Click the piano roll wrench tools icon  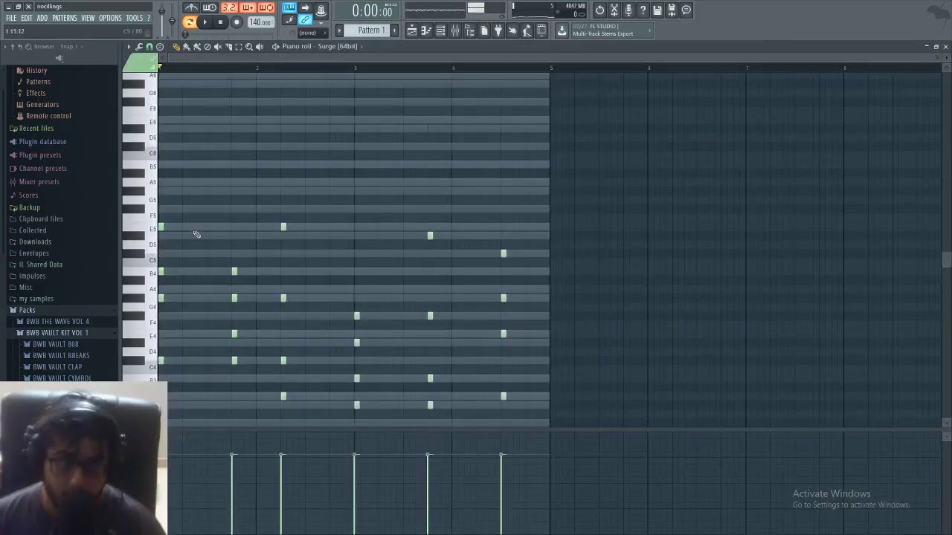139,47
